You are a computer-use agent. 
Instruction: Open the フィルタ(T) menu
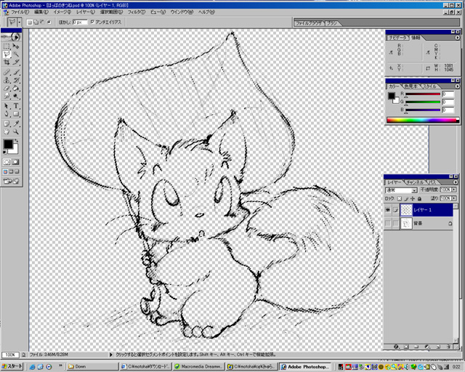pos(137,12)
